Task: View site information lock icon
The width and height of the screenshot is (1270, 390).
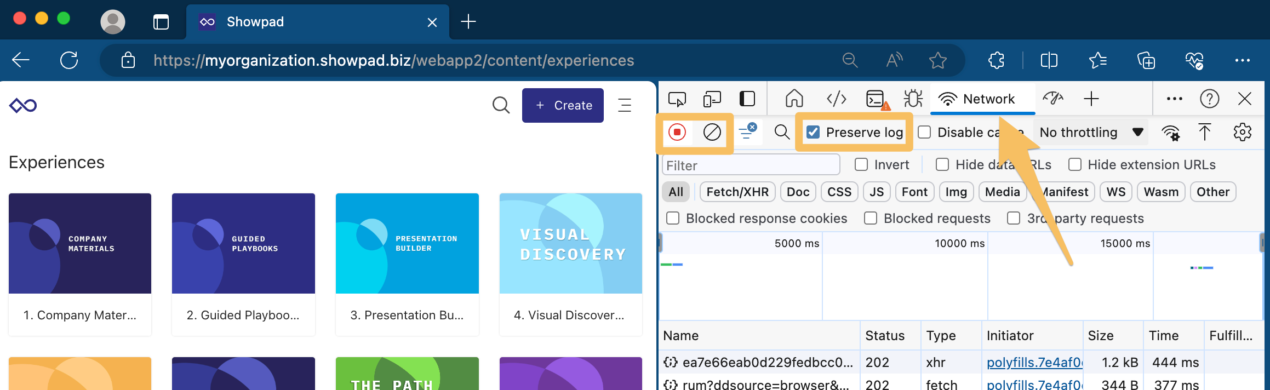Action: tap(128, 60)
